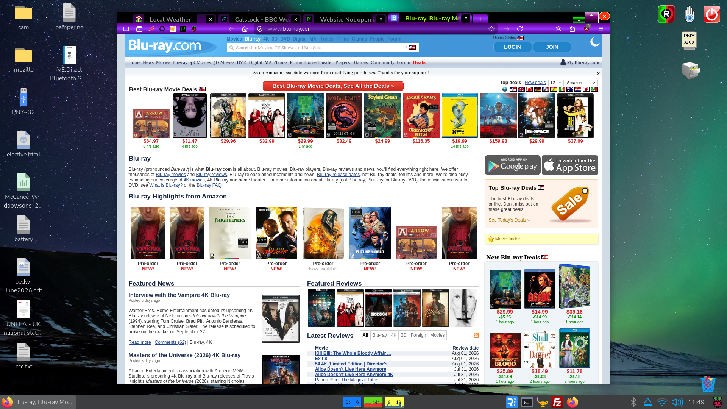Click the browser Home button
727x409 pixels.
point(245,29)
